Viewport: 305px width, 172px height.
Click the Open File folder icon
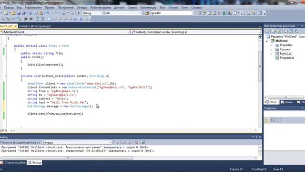tap(13, 13)
